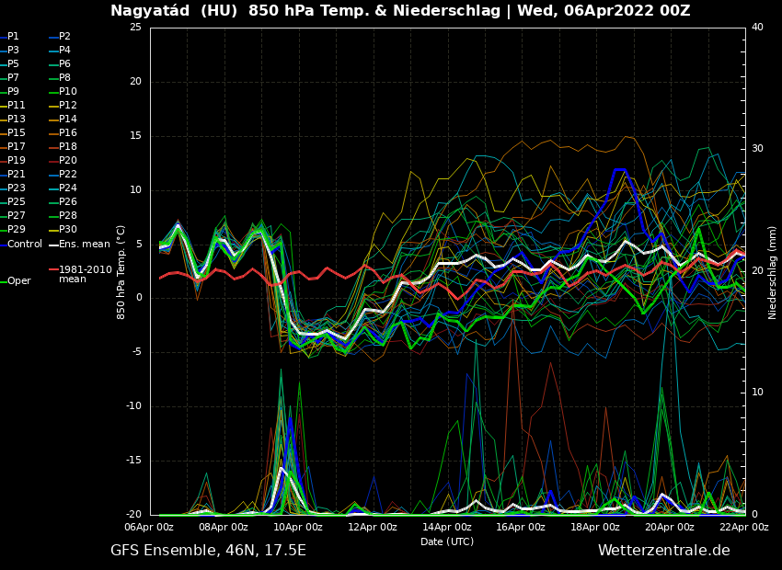Click the Niederschlag (mm) axis label

point(773,272)
